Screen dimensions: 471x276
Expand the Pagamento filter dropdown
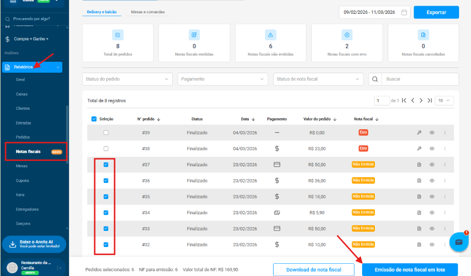click(223, 79)
